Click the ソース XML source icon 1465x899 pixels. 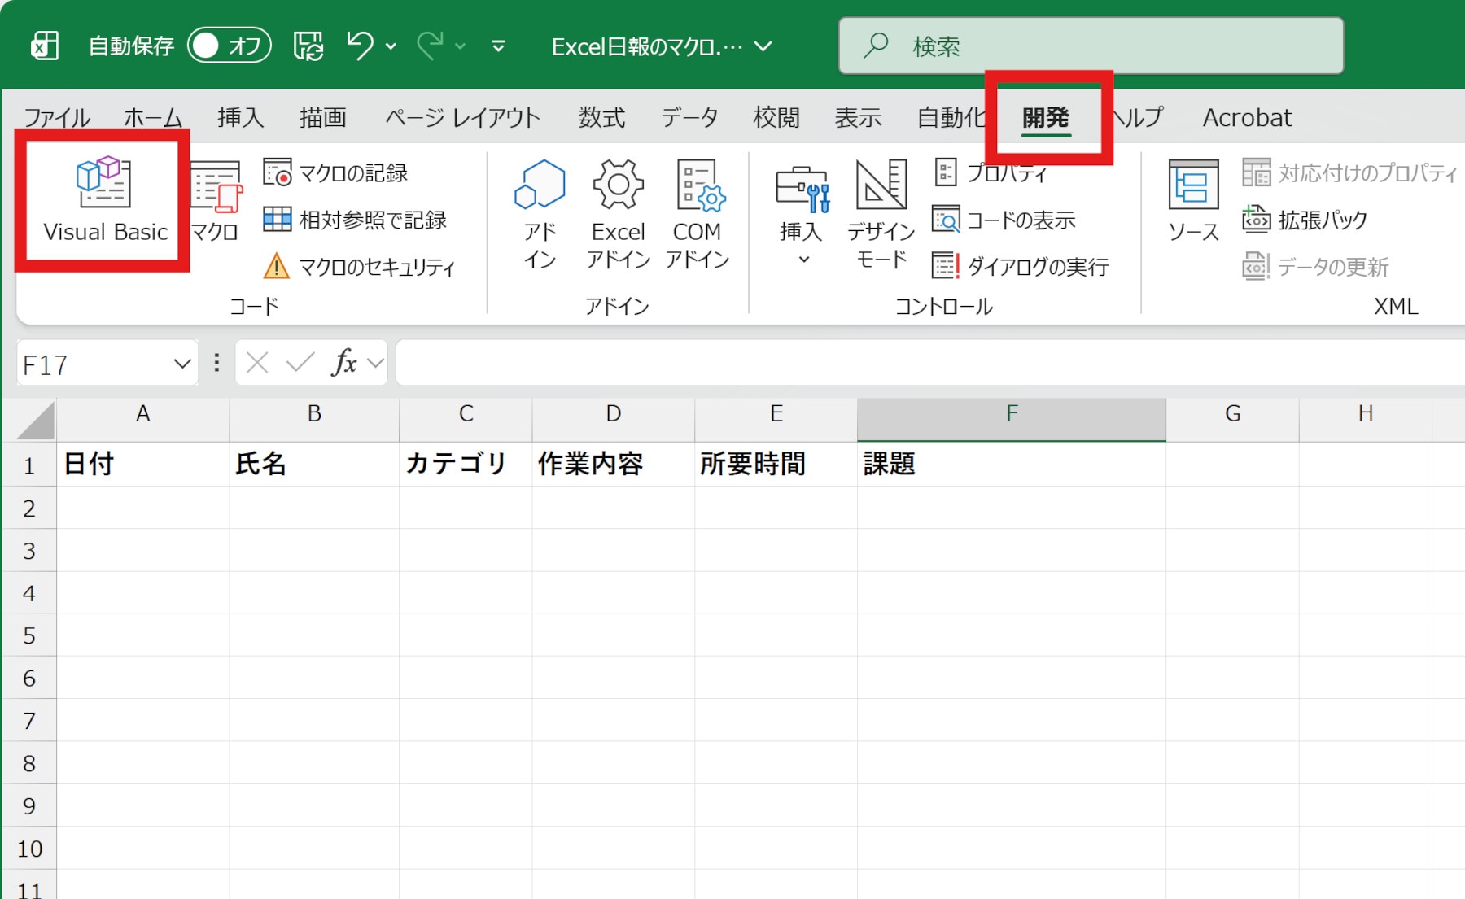click(1192, 200)
